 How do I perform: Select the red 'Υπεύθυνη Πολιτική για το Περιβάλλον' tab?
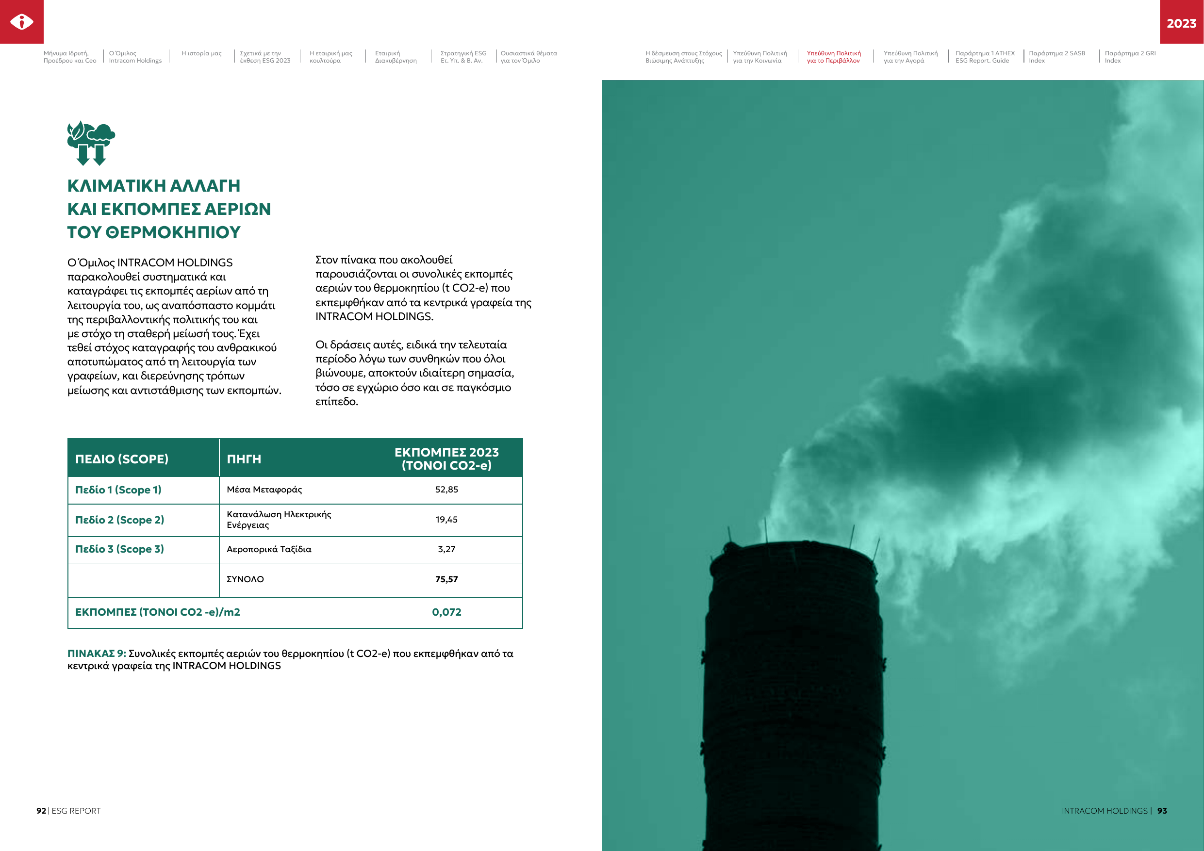[834, 57]
